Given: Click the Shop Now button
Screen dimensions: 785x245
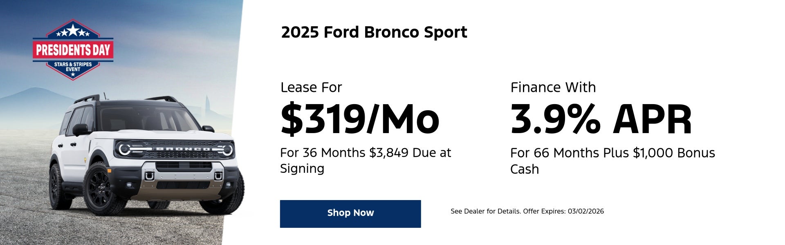Looking at the screenshot, I should (x=350, y=213).
